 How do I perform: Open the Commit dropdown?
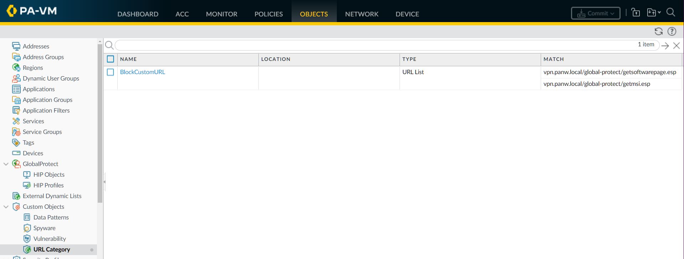pyautogui.click(x=596, y=13)
